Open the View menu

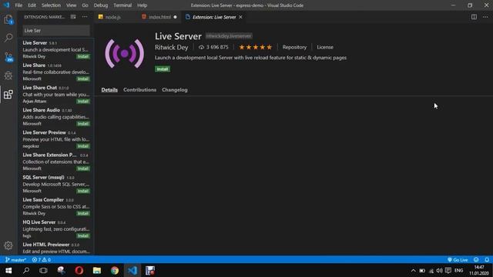[71, 5]
